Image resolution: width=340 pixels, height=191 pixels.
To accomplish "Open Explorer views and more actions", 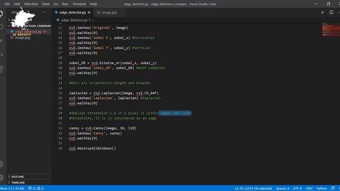I will point(44,12).
